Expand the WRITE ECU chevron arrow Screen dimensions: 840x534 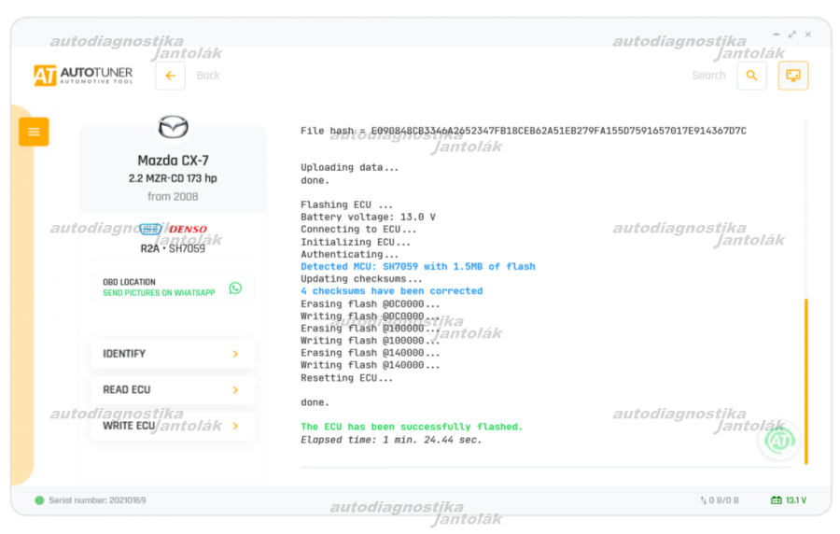coord(235,426)
